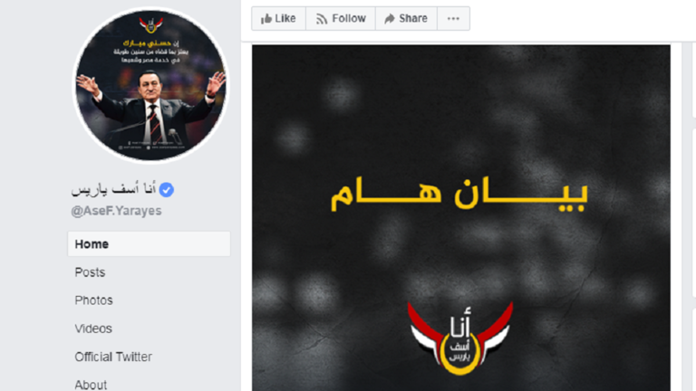Open the three-dots more options menu
696x391 pixels.
click(x=453, y=19)
